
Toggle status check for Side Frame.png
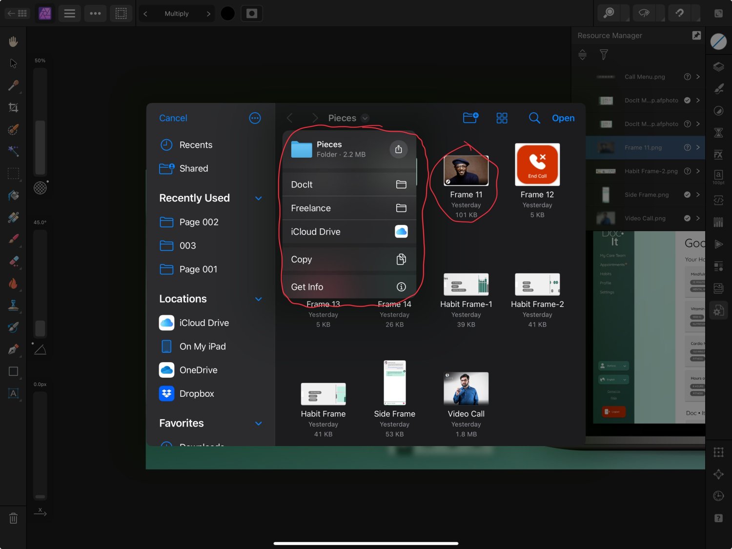click(687, 195)
